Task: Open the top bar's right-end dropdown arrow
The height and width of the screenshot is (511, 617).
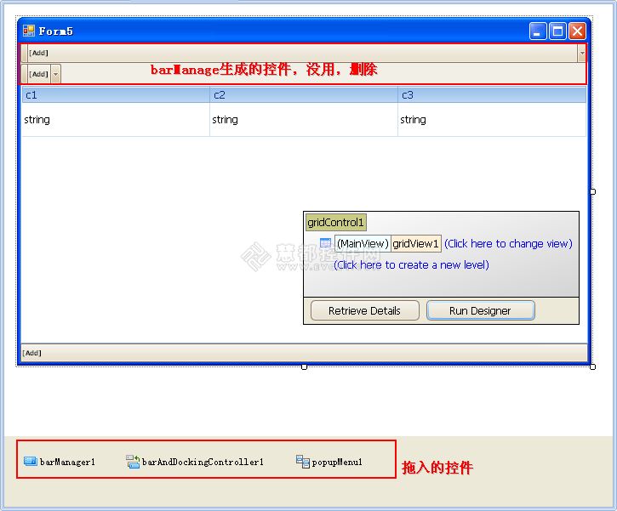Action: pyautogui.click(x=582, y=53)
